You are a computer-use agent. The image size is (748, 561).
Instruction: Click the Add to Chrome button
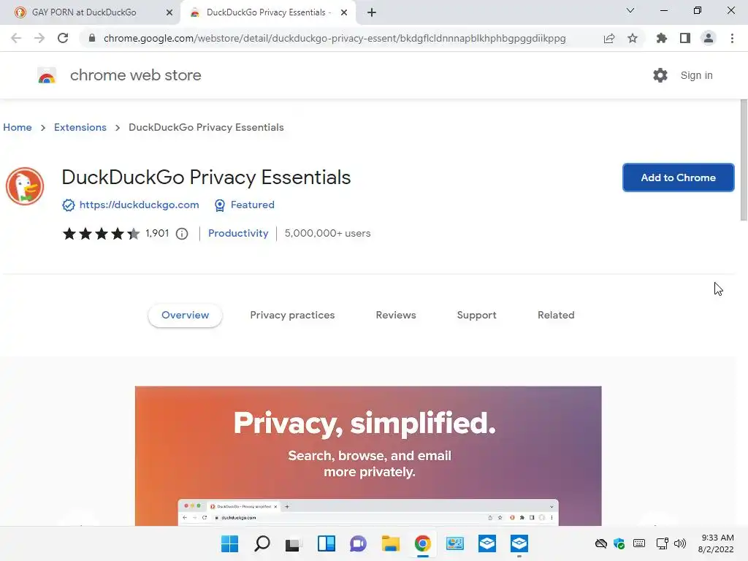(678, 178)
